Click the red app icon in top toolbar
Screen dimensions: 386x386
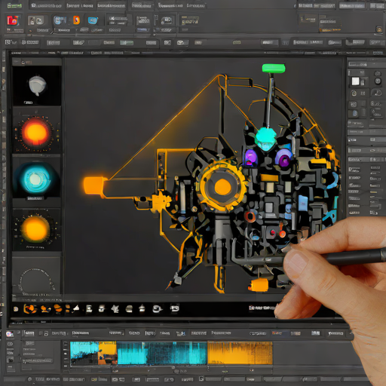(13, 20)
